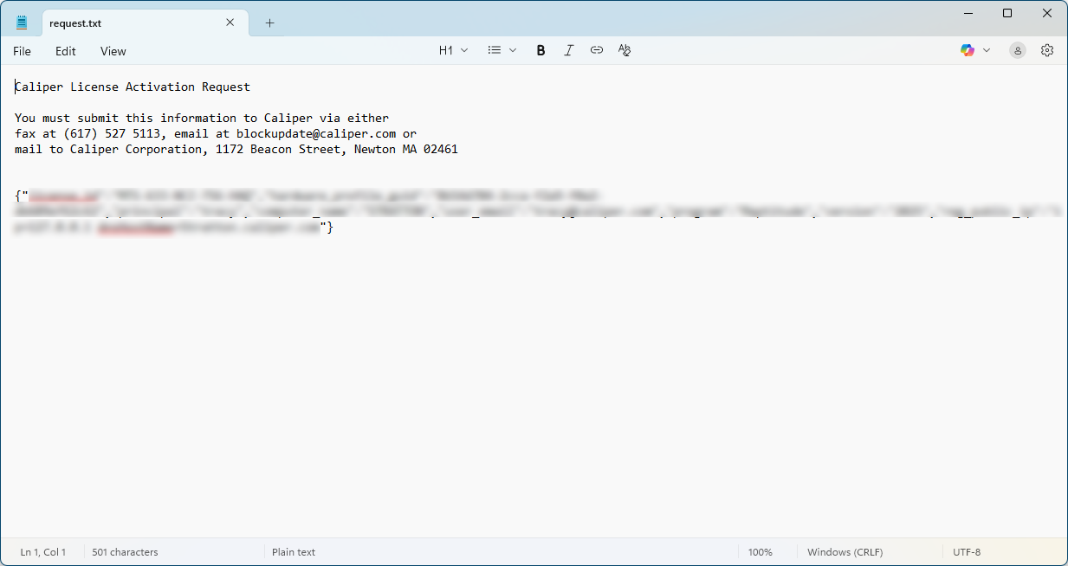Click the 100% zoom level in status bar
The width and height of the screenshot is (1068, 566).
(x=760, y=552)
